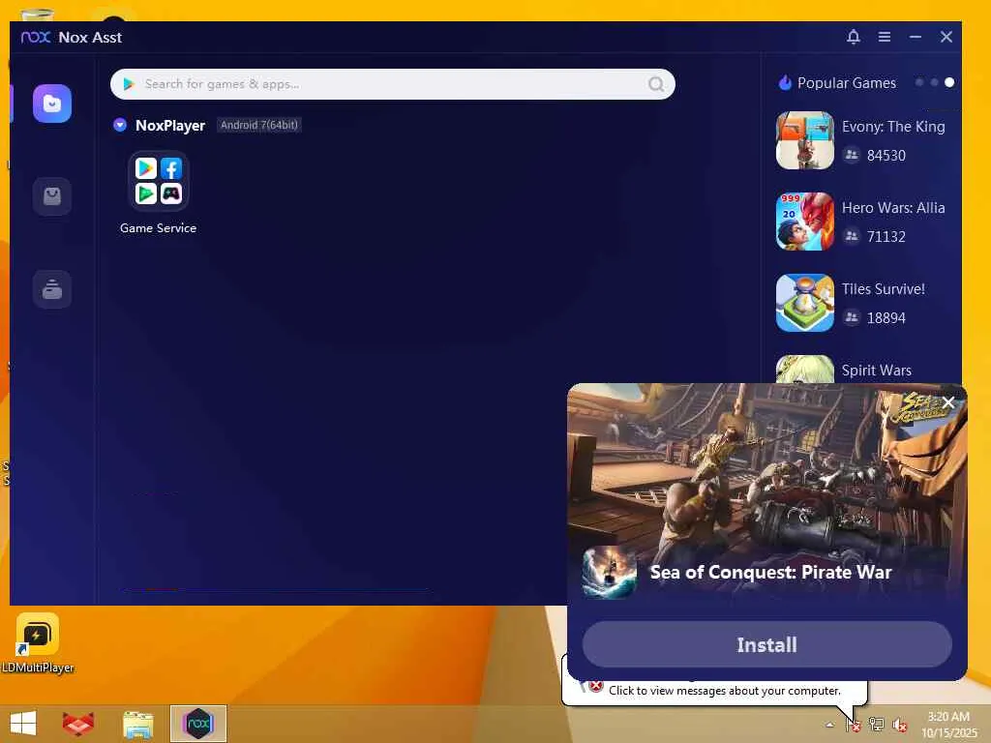Click the muted volume tray icon
Viewport: 991px width, 743px height.
pos(899,725)
